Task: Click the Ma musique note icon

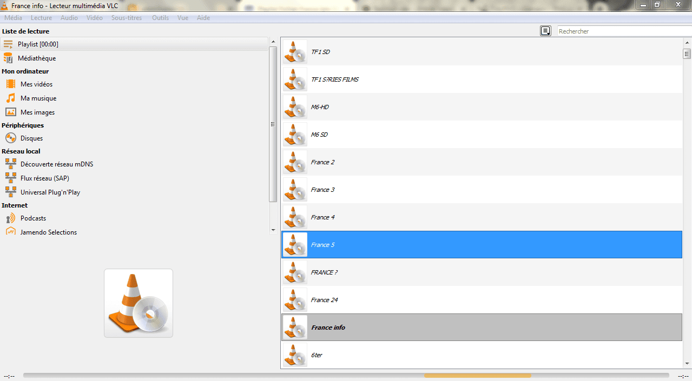Action: coord(11,98)
